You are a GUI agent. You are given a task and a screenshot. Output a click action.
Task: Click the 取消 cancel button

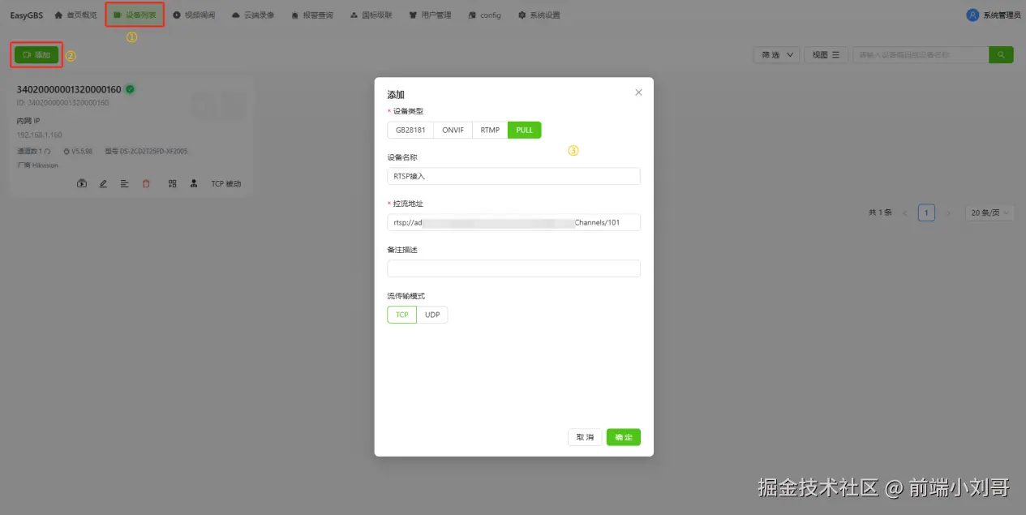tap(585, 437)
